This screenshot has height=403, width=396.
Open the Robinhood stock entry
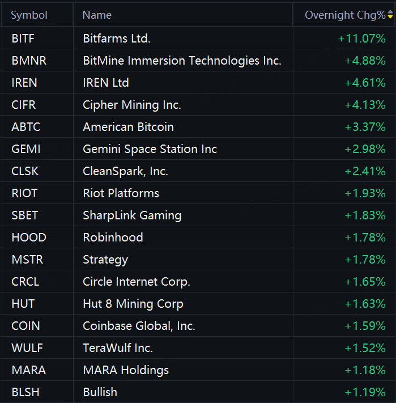point(113,237)
